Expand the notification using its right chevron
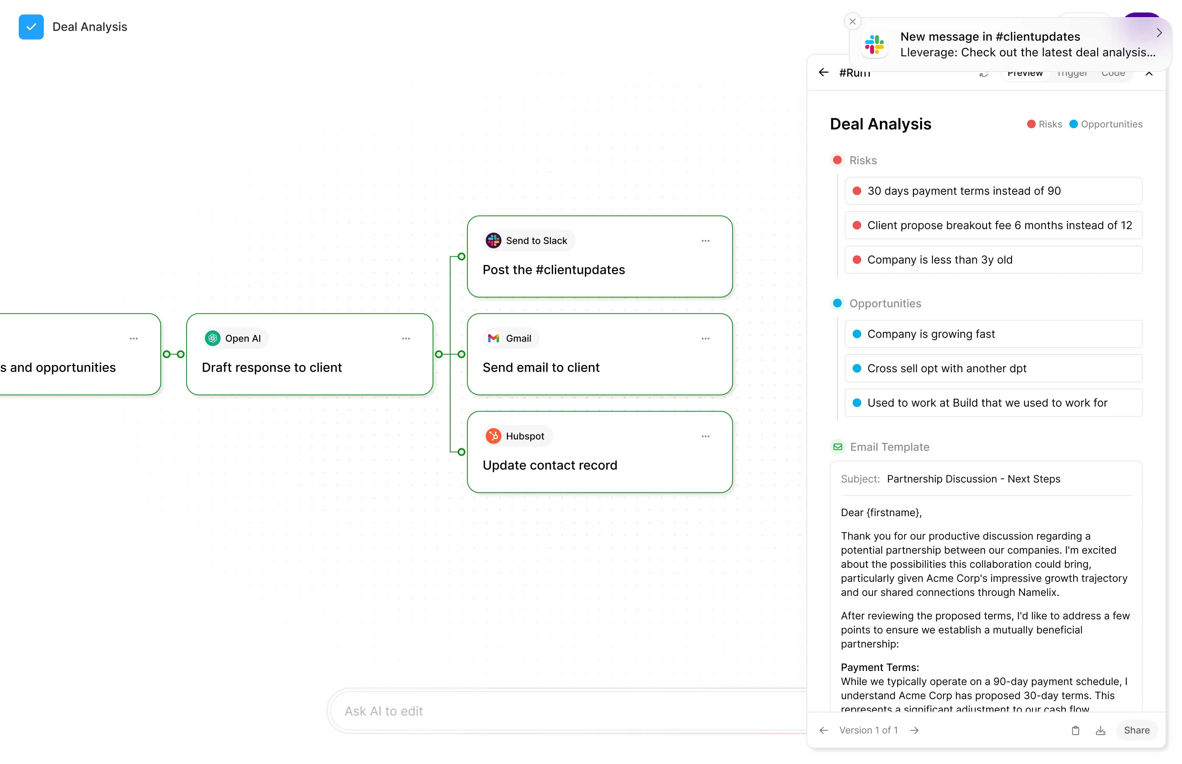Image resolution: width=1182 pixels, height=764 pixels. pyautogui.click(x=1159, y=33)
